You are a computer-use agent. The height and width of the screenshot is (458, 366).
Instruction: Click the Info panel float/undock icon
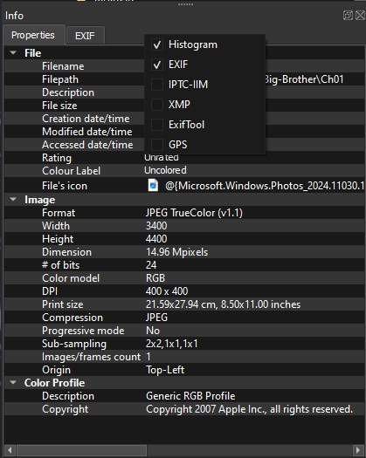point(348,15)
